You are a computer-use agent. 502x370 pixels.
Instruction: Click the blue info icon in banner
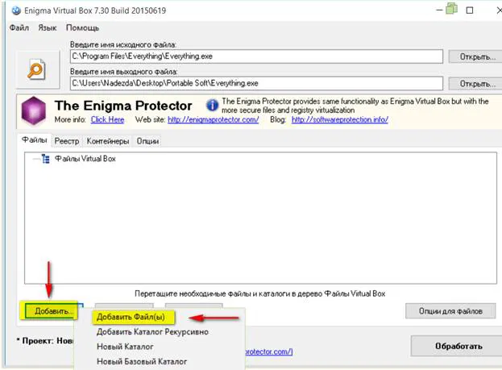pyautogui.click(x=212, y=105)
